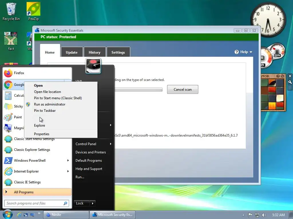
Task: Click Microsoft Security Essentials taskbar button
Action: [x=112, y=215]
